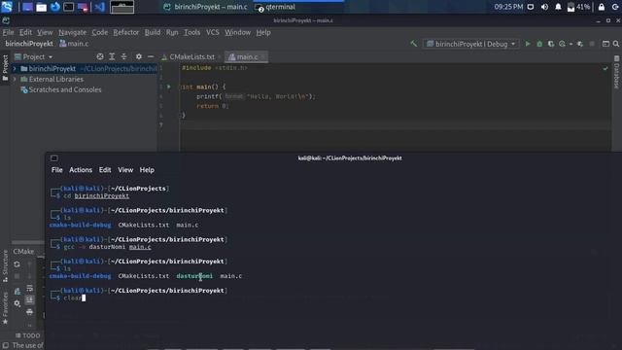
Task: Open the volume control in system tray
Action: click(544, 7)
